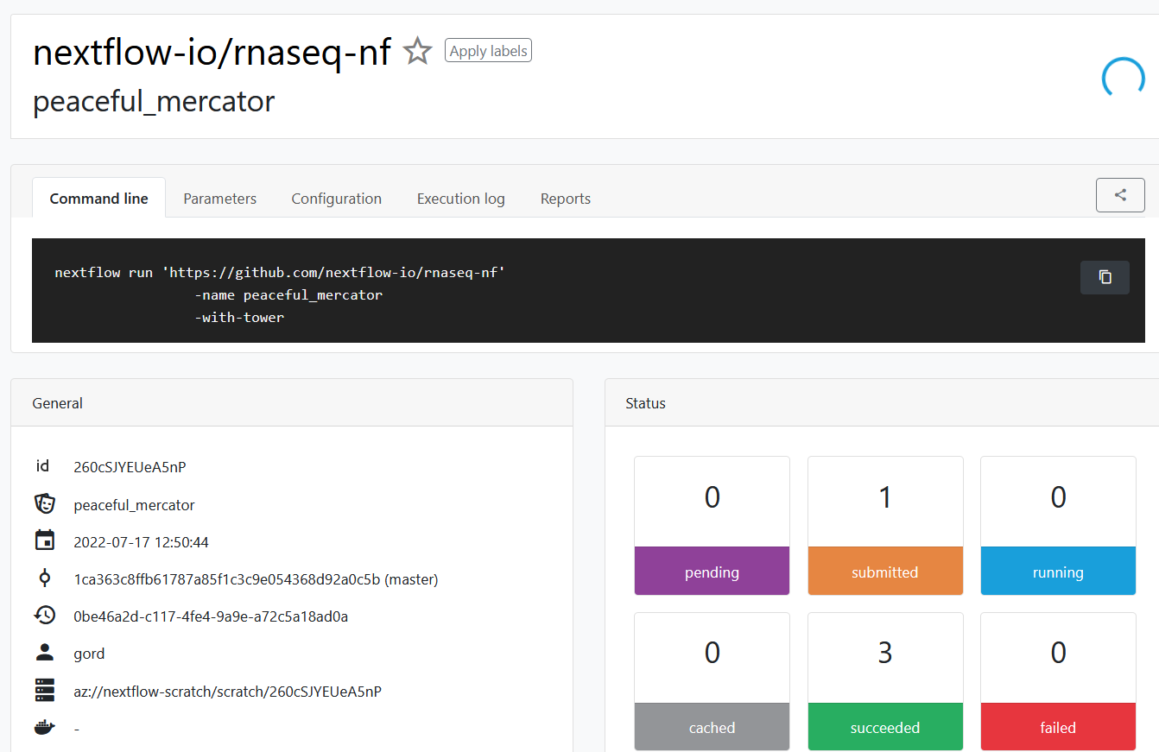Click the running spinner indicator

tap(1124, 78)
